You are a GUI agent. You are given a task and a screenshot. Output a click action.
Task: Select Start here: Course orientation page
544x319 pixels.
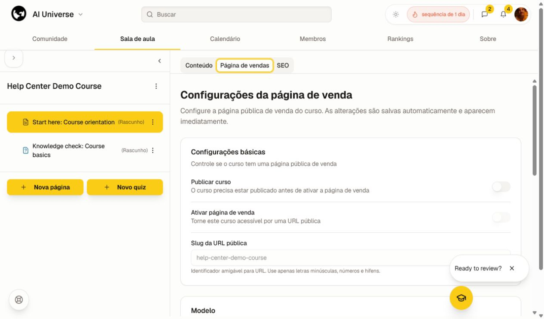coord(85,122)
